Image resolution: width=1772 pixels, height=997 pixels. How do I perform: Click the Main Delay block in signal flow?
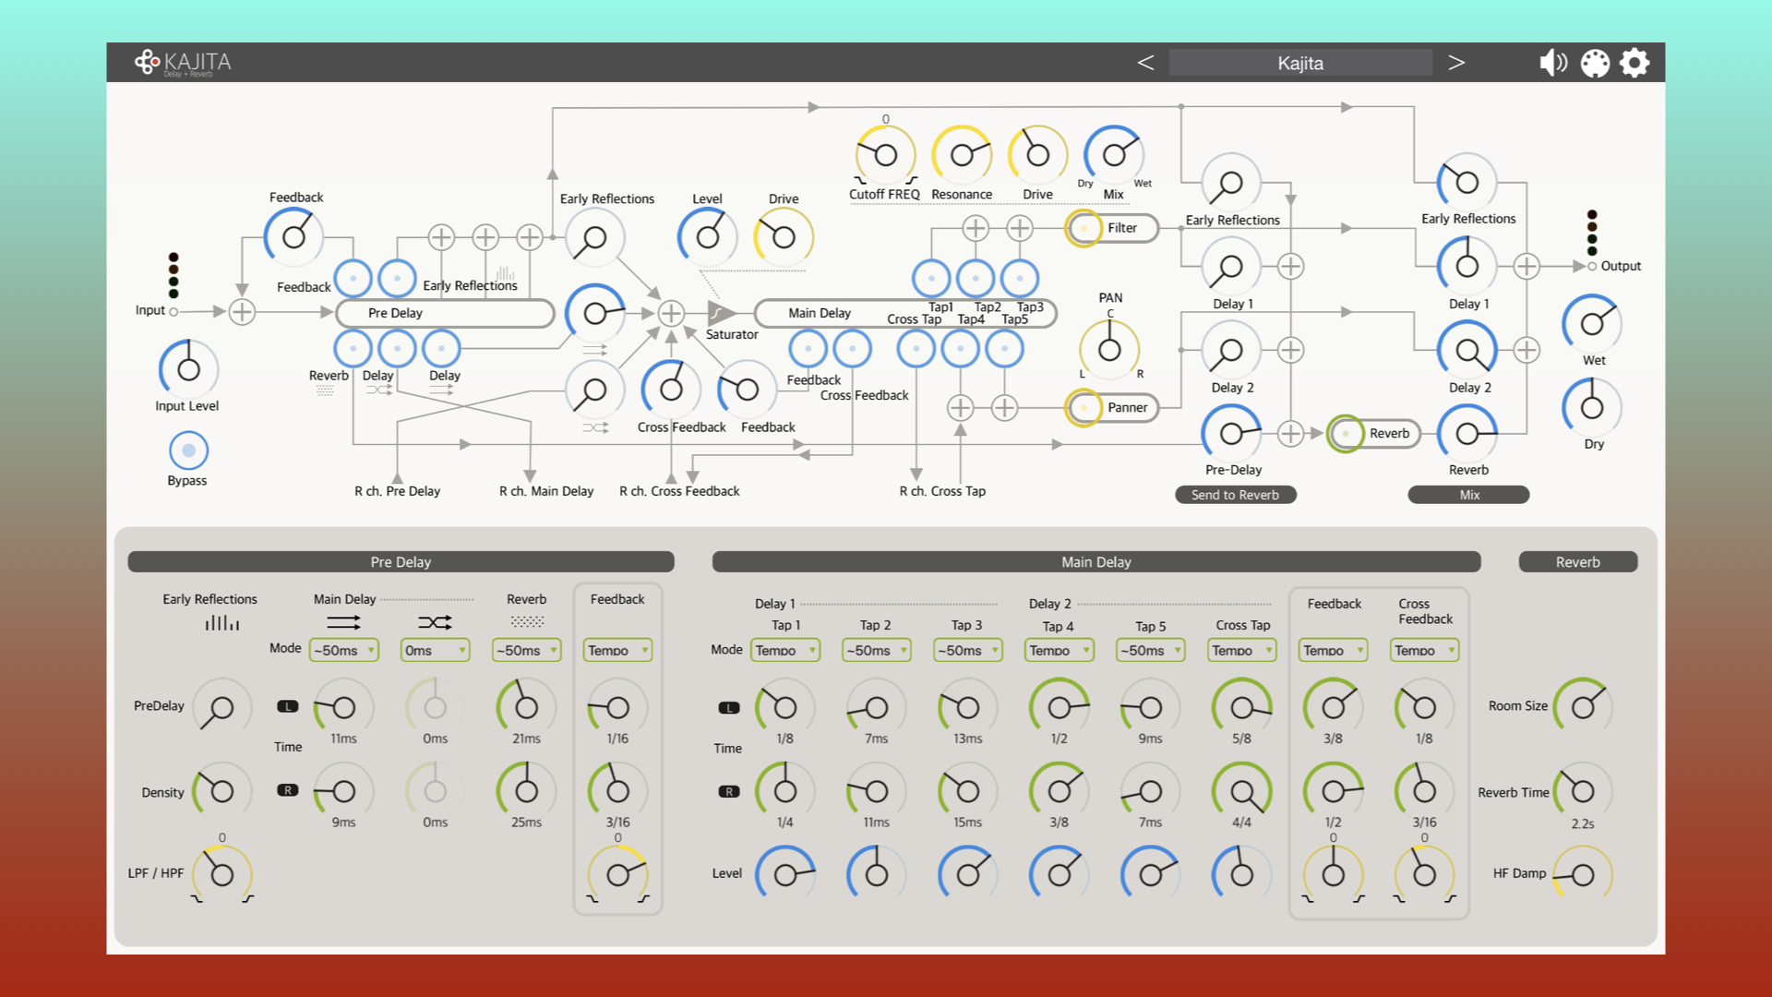coord(904,313)
